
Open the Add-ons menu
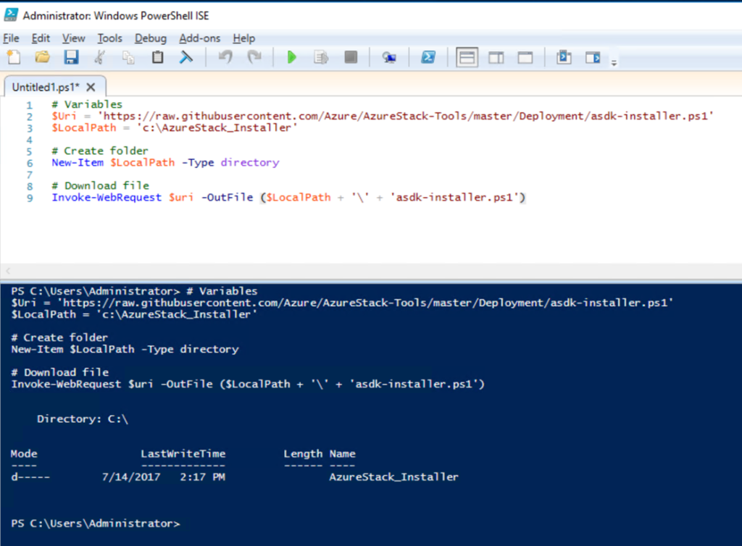tap(199, 38)
